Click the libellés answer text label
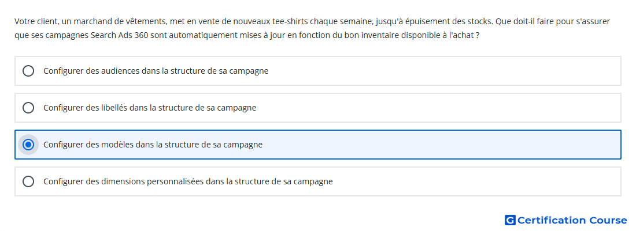Screen dimensions: 636x231 pyautogui.click(x=150, y=108)
